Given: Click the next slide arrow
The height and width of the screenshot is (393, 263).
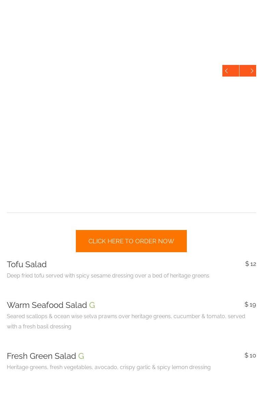Looking at the screenshot, I should pos(248,71).
